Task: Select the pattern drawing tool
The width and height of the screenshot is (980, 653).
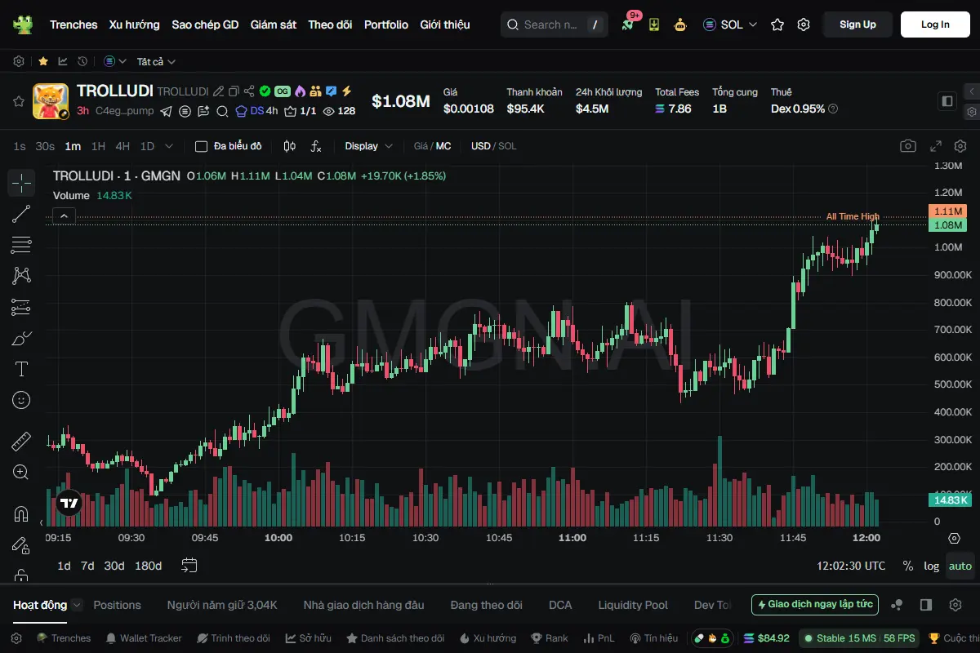Action: 21,276
